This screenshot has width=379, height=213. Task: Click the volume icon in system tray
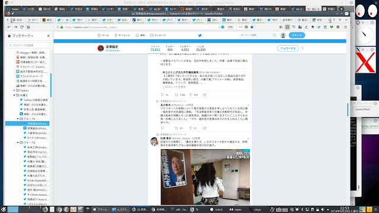(x=322, y=209)
